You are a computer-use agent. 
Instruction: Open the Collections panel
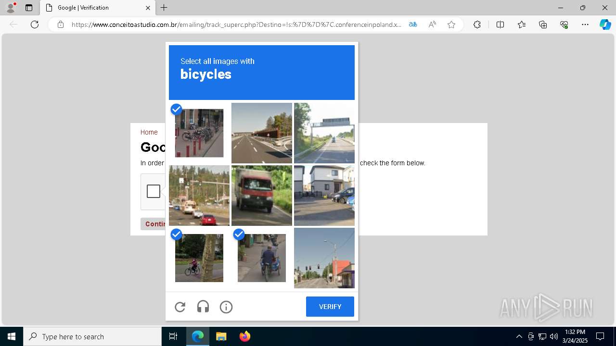click(543, 25)
